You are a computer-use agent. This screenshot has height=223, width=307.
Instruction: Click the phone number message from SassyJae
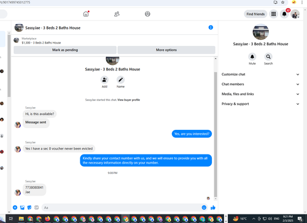click(34, 190)
